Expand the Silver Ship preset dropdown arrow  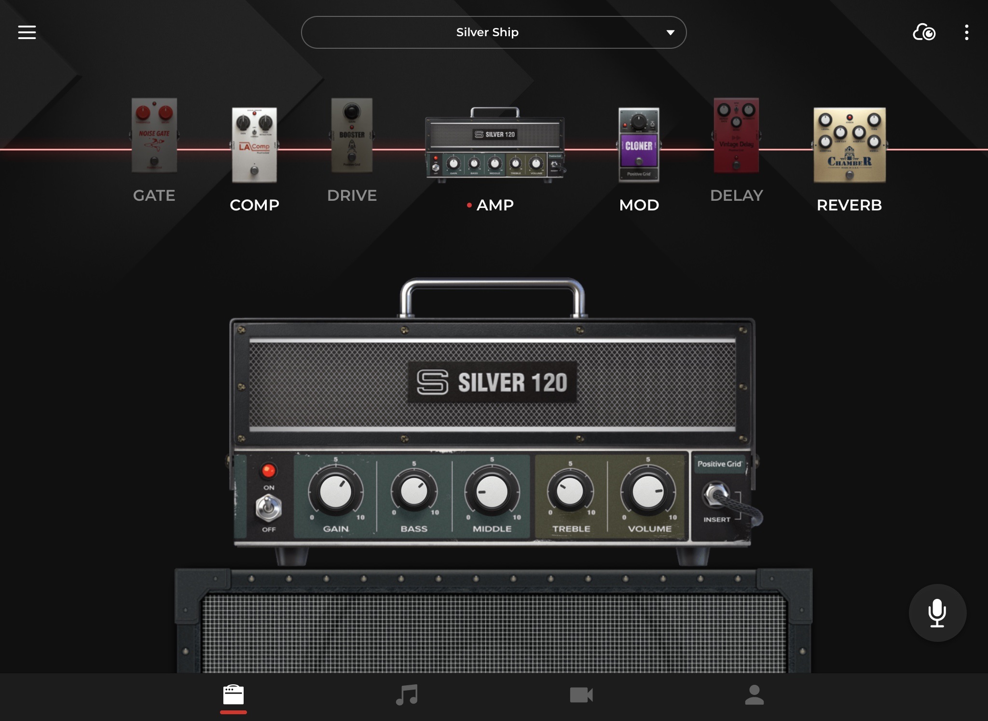670,32
